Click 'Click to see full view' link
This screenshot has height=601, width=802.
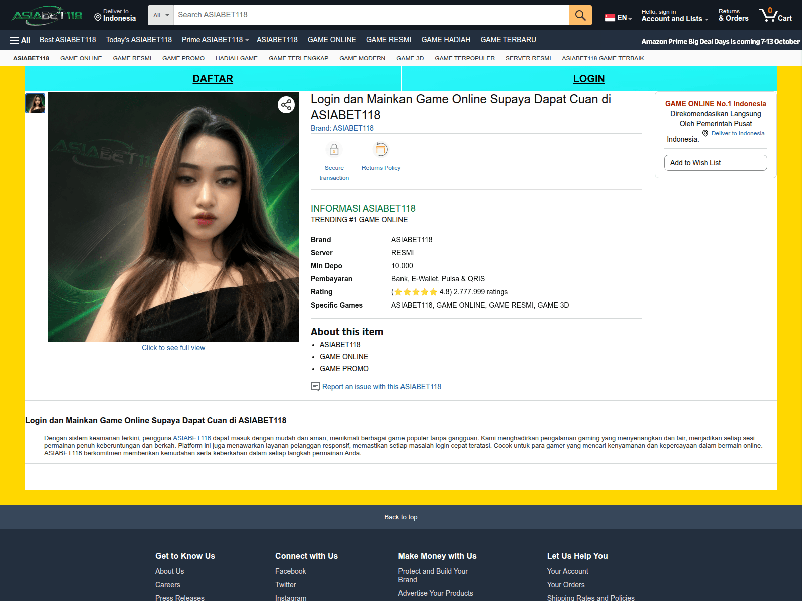click(x=173, y=348)
